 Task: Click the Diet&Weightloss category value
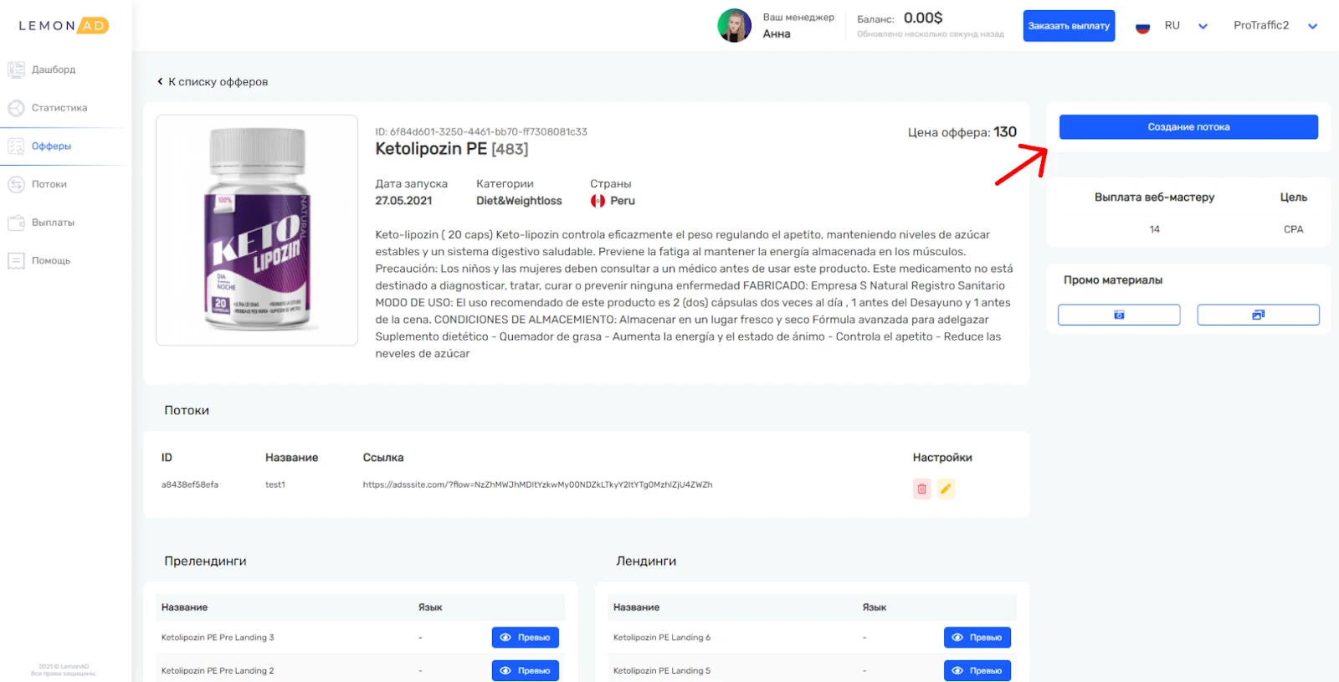click(x=519, y=201)
